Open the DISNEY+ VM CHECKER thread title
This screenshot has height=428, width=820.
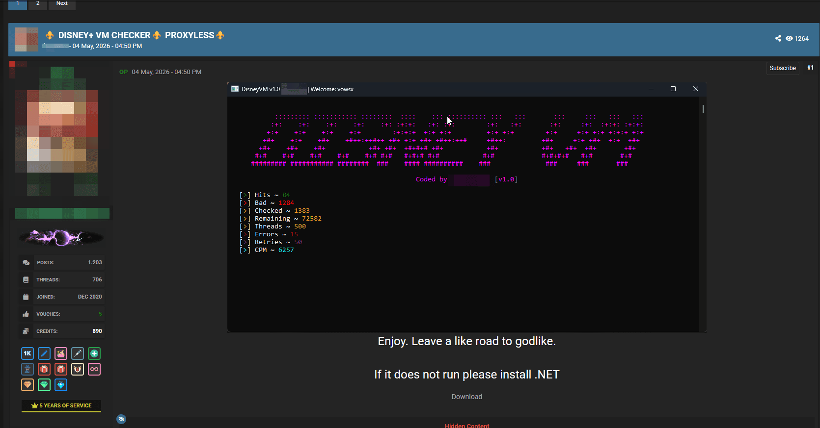coord(136,35)
